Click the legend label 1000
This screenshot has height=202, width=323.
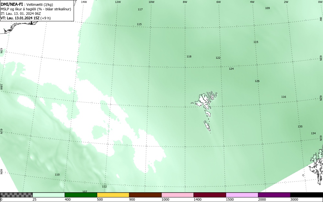165,199
